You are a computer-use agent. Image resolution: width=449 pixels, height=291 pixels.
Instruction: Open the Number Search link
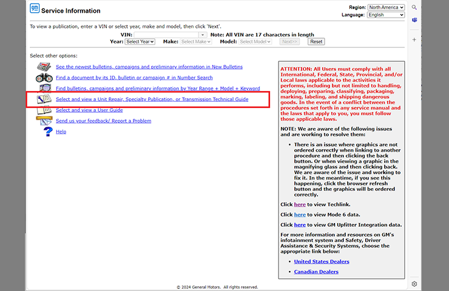point(134,78)
